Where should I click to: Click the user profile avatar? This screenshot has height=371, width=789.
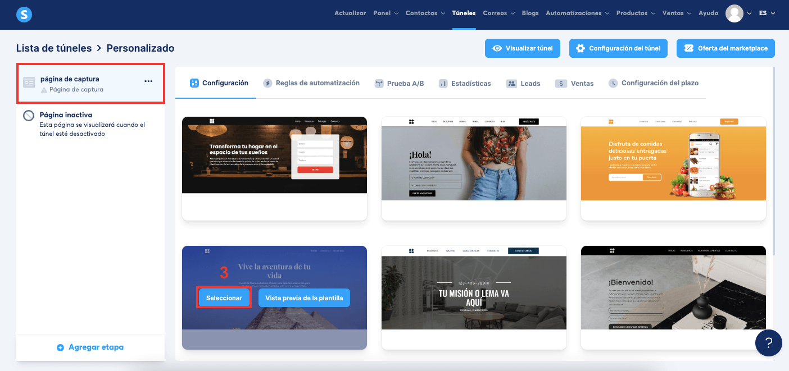point(734,13)
